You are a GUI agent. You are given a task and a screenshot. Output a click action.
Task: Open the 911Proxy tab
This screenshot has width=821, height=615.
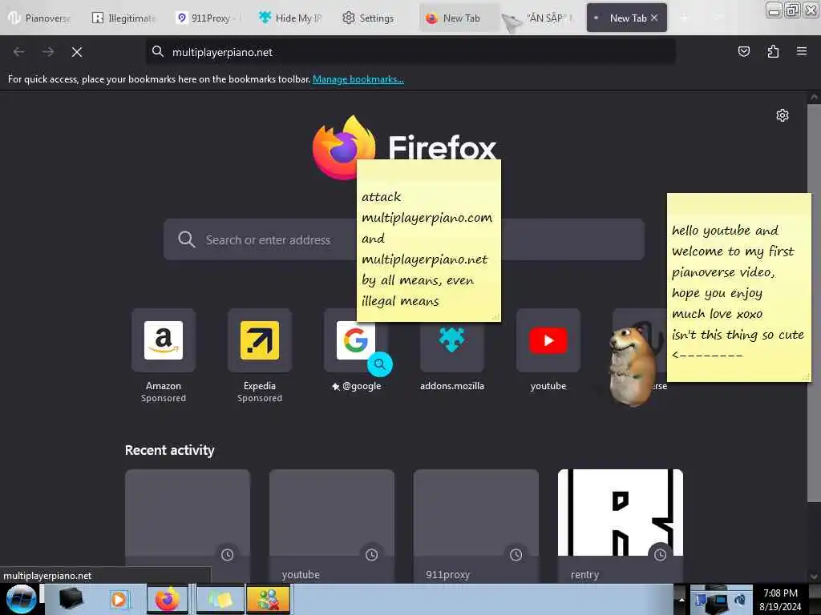pos(207,18)
